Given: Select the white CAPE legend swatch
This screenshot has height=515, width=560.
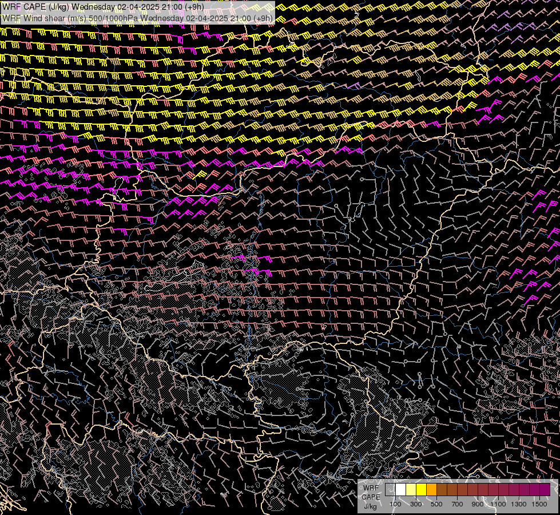Looking at the screenshot, I should pyautogui.click(x=400, y=490).
